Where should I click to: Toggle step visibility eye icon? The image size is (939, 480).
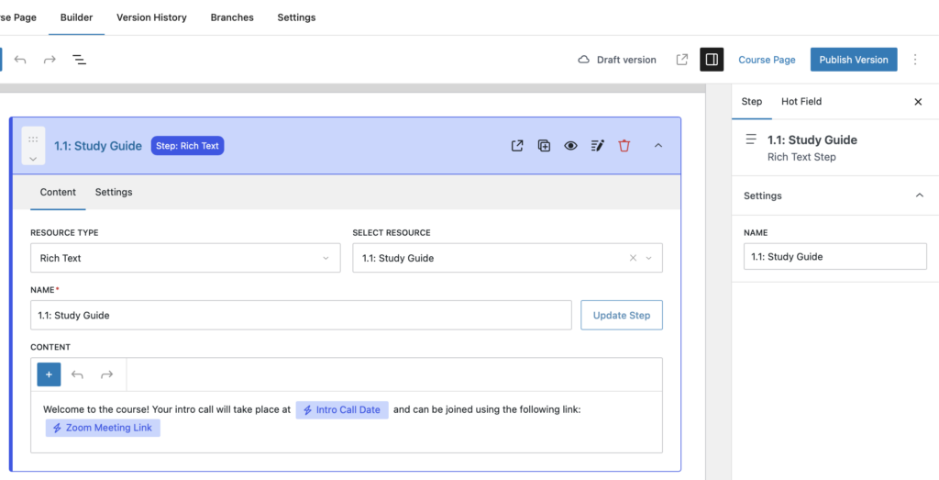pos(570,146)
